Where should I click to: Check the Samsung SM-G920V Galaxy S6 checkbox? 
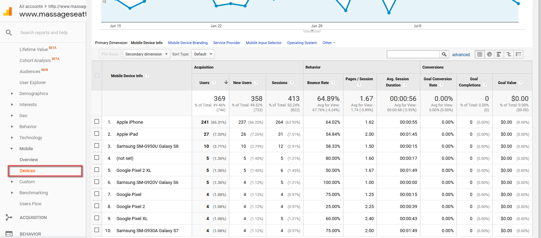pyautogui.click(x=97, y=182)
